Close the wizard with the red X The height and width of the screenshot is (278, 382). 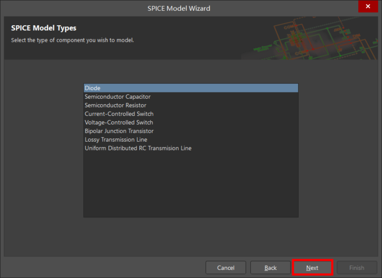click(x=368, y=7)
